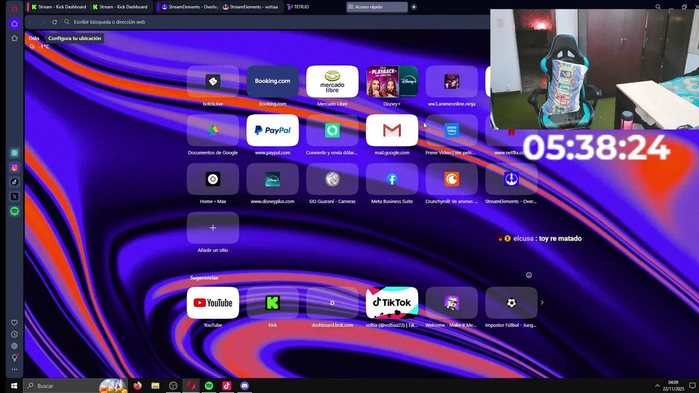The image size is (699, 393).
Task: Open File Explorer from the taskbar
Action: pyautogui.click(x=155, y=386)
